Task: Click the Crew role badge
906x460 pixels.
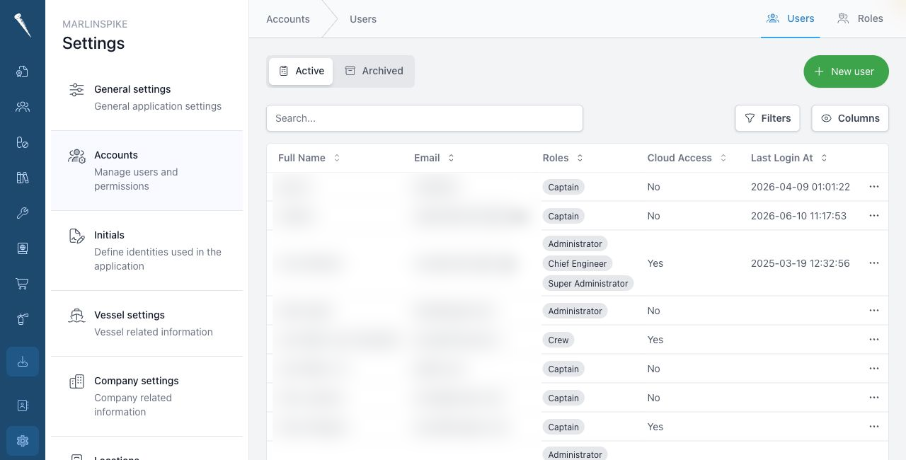Action: [558, 340]
